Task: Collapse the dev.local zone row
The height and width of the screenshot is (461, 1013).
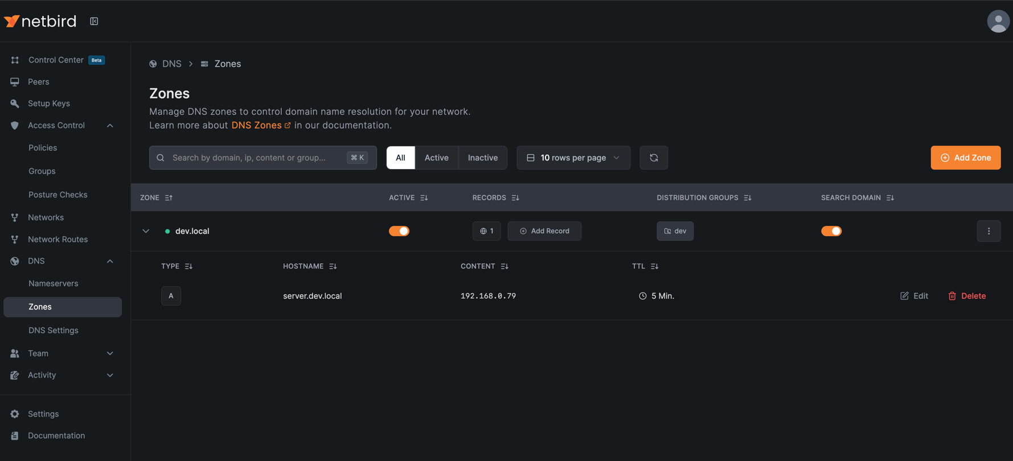Action: tap(146, 231)
